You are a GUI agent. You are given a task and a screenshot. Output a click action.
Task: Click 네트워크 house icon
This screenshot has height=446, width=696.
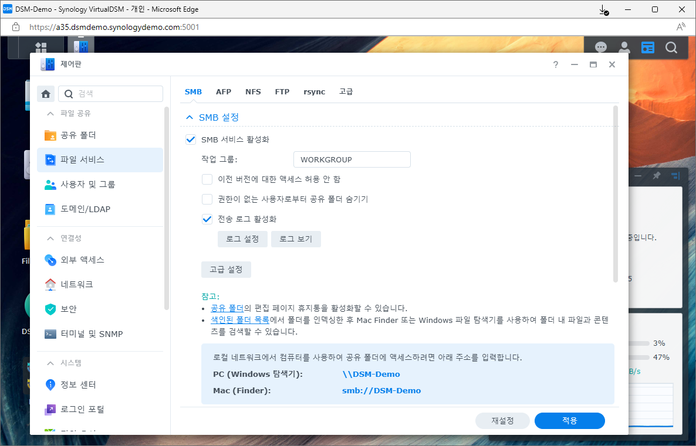(50, 284)
